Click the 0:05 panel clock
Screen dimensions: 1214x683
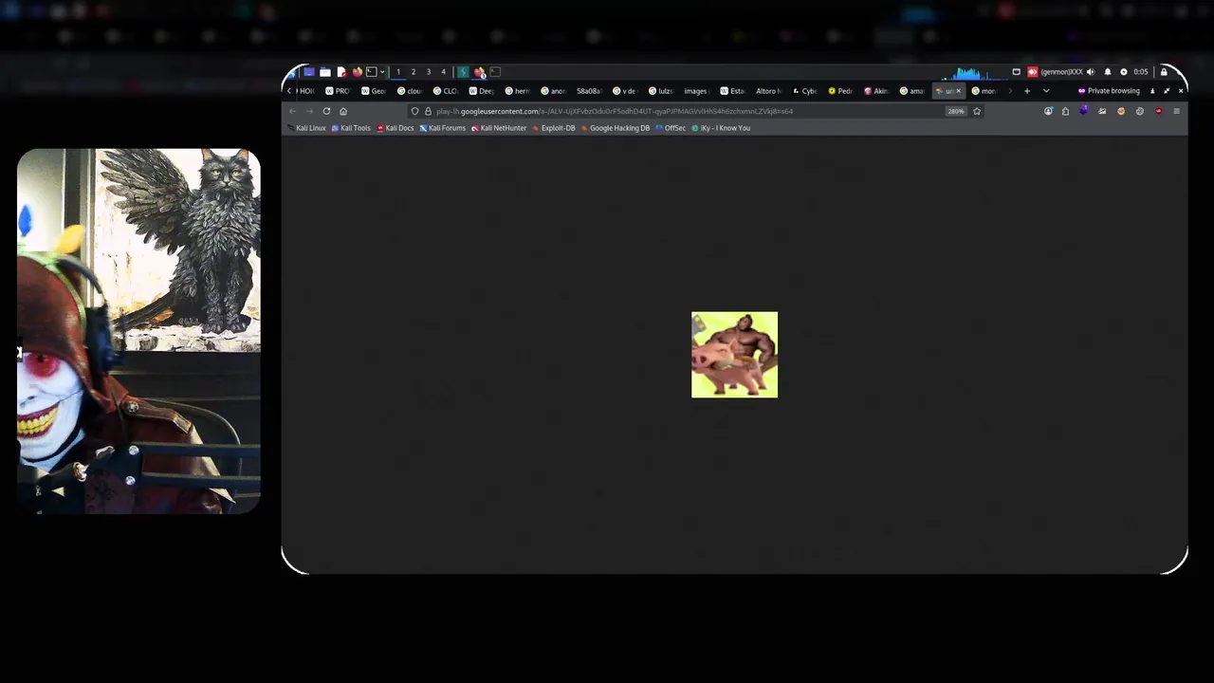(x=1140, y=72)
